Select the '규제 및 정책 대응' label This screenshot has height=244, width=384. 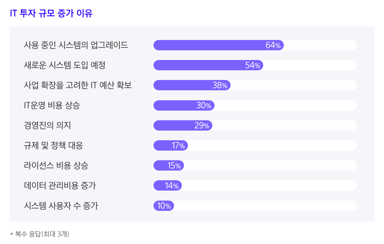pos(53,146)
